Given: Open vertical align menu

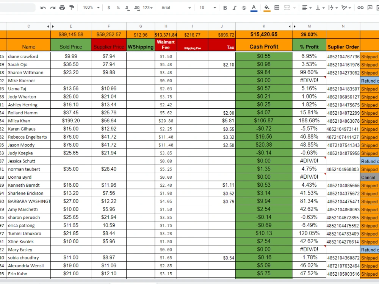Looking at the screenshot, I should [320, 8].
